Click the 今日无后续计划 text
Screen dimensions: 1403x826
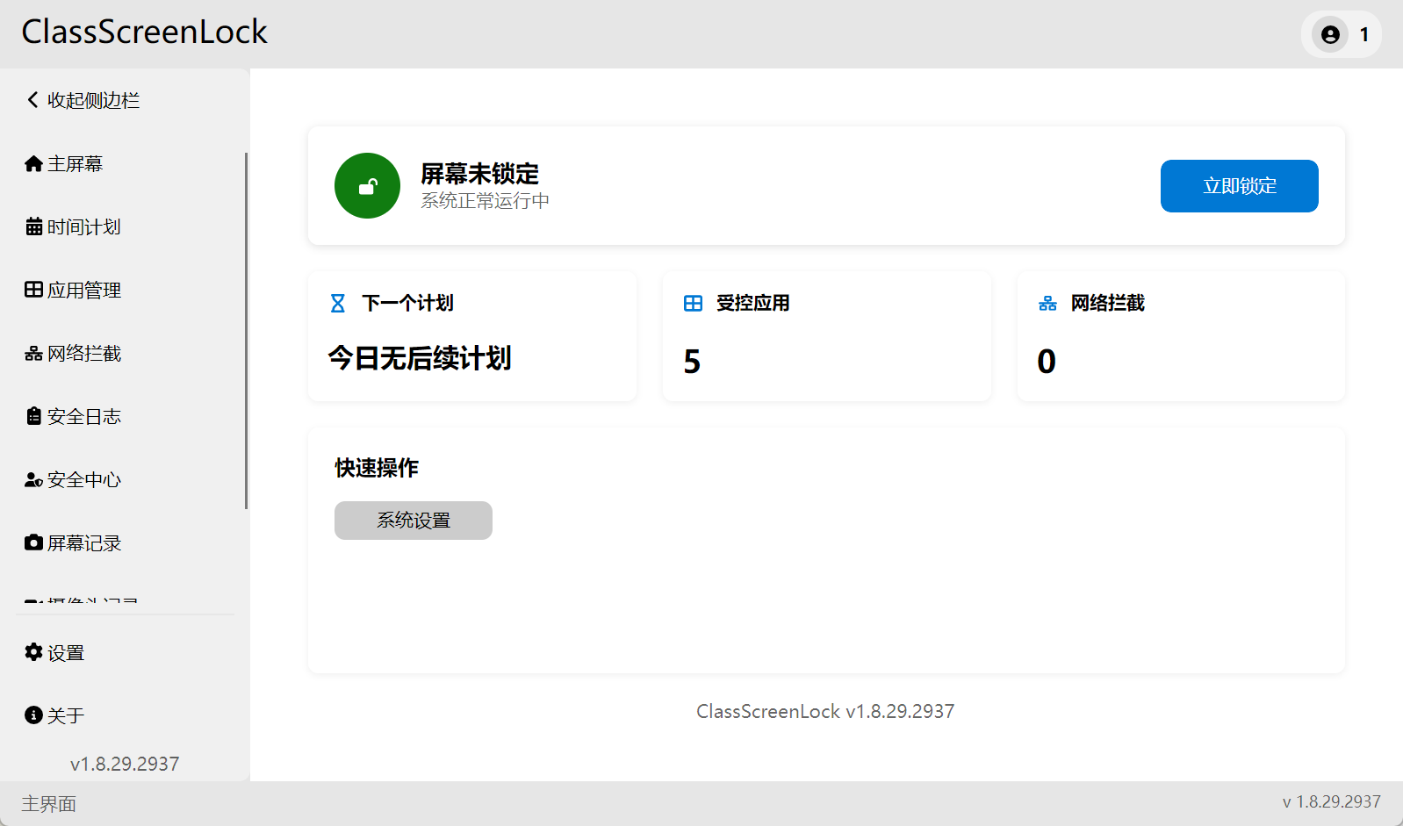pyautogui.click(x=420, y=358)
